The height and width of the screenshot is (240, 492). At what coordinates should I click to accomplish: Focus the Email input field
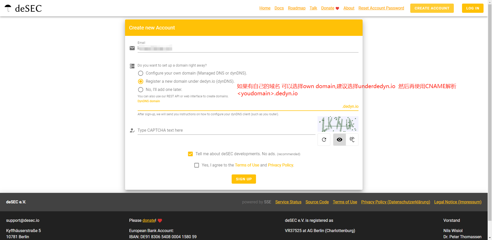tap(248, 48)
